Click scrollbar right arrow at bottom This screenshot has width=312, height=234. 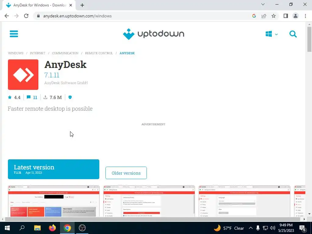(x=304, y=219)
